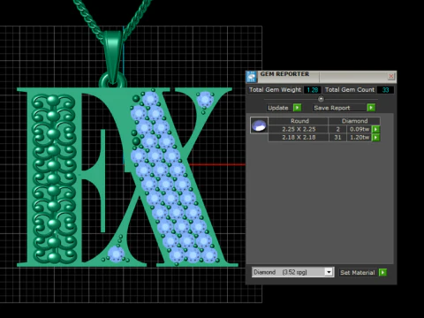Click the quantity cell showing 2
Viewport: 424px width, 318px height.
(x=337, y=129)
